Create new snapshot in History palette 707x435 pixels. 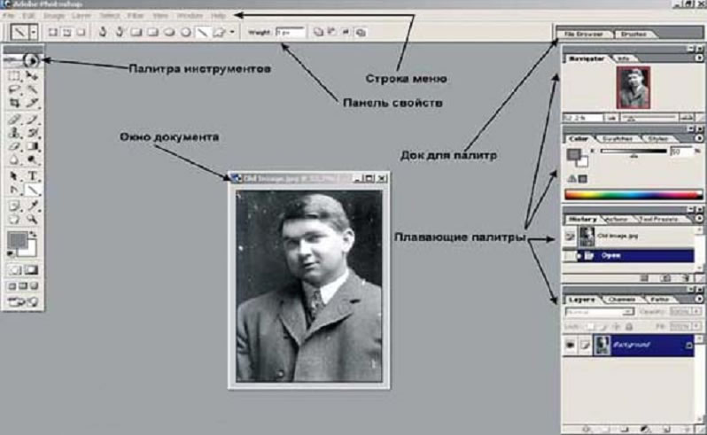pyautogui.click(x=666, y=278)
